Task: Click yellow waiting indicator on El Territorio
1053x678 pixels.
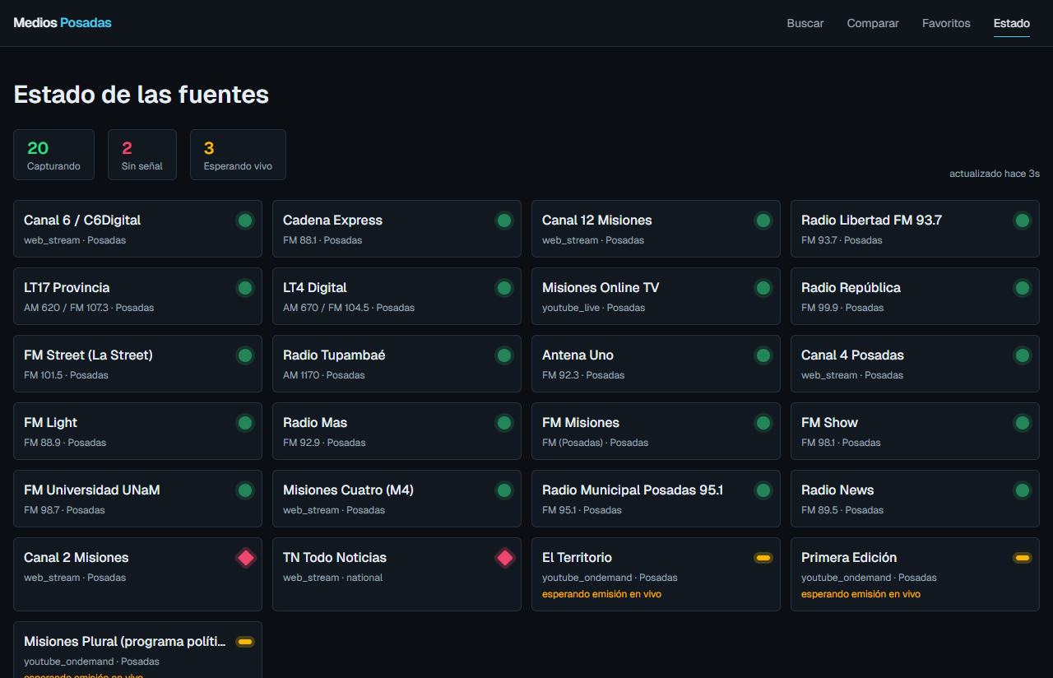Action: point(763,558)
